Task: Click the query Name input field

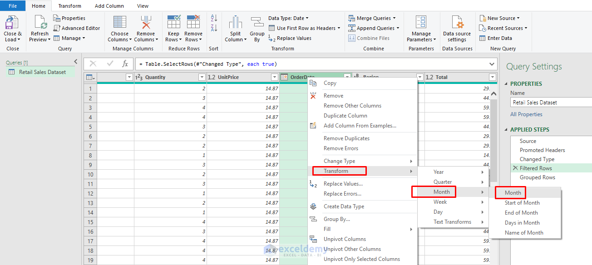Action: point(551,103)
